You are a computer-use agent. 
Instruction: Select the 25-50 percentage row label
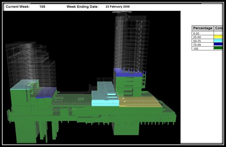click(x=198, y=37)
